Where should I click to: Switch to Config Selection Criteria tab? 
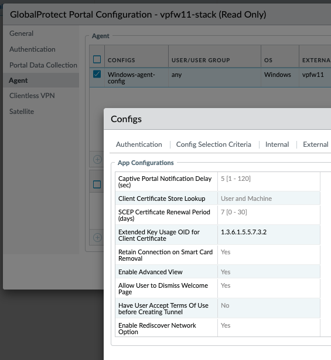[x=213, y=144]
